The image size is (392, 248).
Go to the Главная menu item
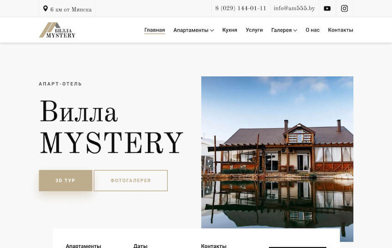pyautogui.click(x=154, y=30)
